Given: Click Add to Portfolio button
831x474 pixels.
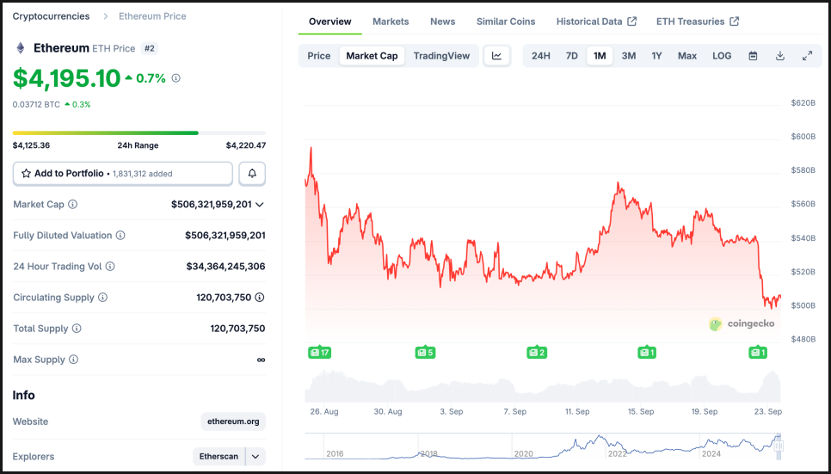Looking at the screenshot, I should click(123, 174).
